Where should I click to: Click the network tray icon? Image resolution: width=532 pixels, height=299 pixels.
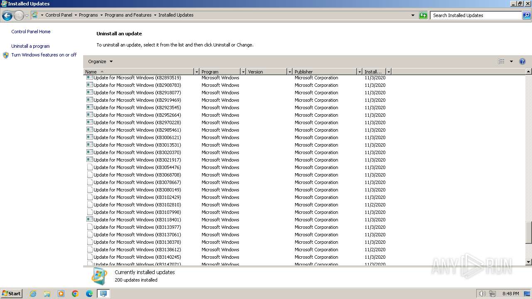coord(493,294)
